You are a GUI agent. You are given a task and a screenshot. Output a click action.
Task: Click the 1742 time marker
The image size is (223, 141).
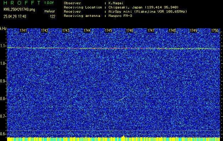point(44,31)
